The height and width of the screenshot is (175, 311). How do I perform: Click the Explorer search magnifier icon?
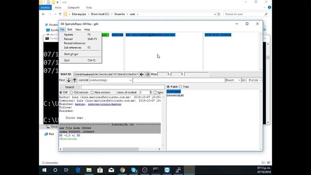[x=266, y=14]
